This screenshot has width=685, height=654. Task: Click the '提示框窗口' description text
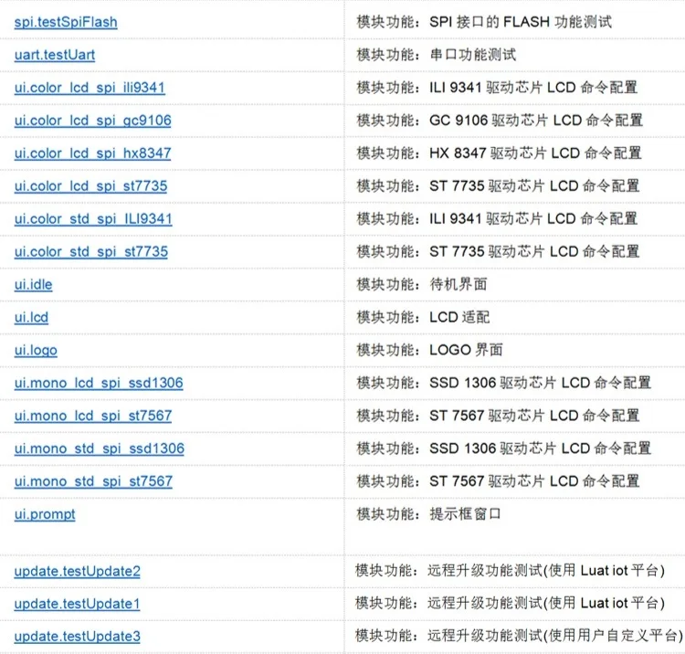pyautogui.click(x=465, y=513)
